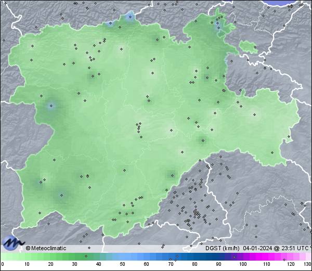Click the 30 scale label
Image resolution: width=312 pixels, height=271 pixels.
click(x=74, y=264)
